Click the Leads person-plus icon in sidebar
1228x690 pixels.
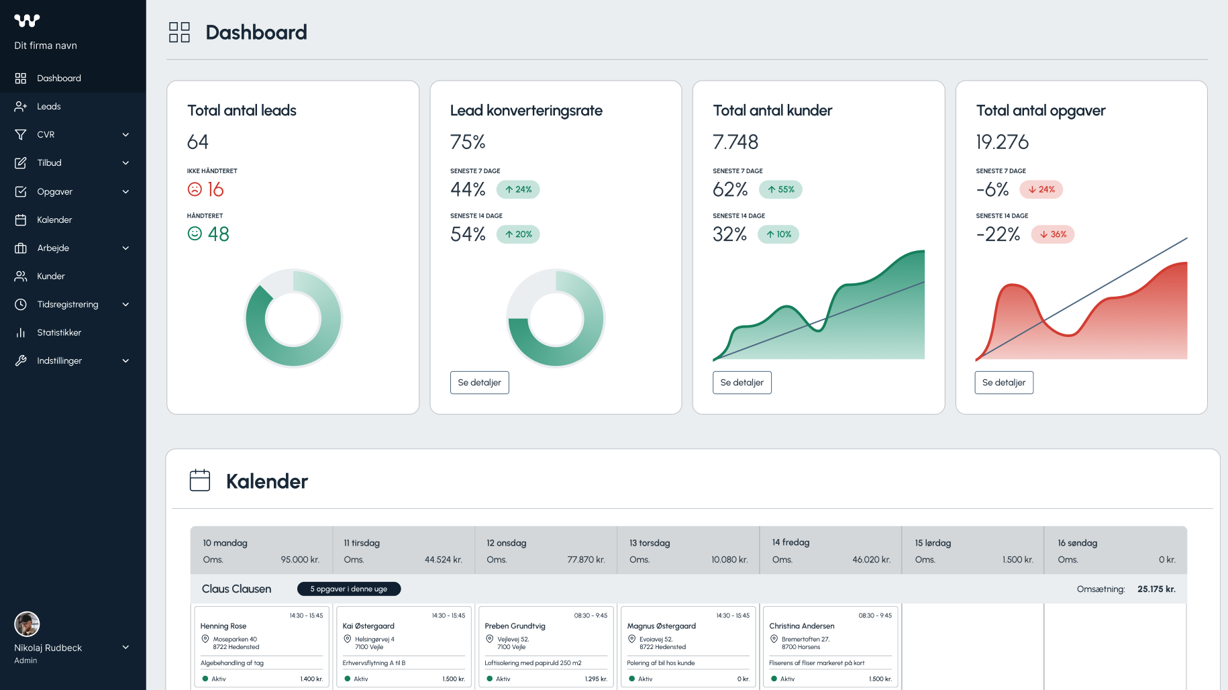coord(21,107)
